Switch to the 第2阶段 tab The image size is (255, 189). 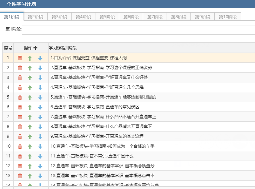pos(35,17)
